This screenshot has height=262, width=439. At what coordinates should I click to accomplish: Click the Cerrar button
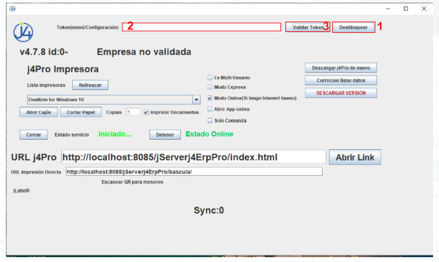tap(33, 135)
